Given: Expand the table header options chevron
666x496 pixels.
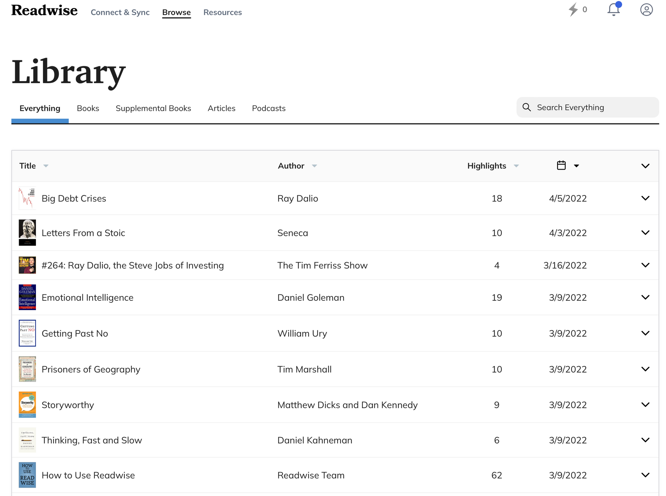Looking at the screenshot, I should (645, 166).
